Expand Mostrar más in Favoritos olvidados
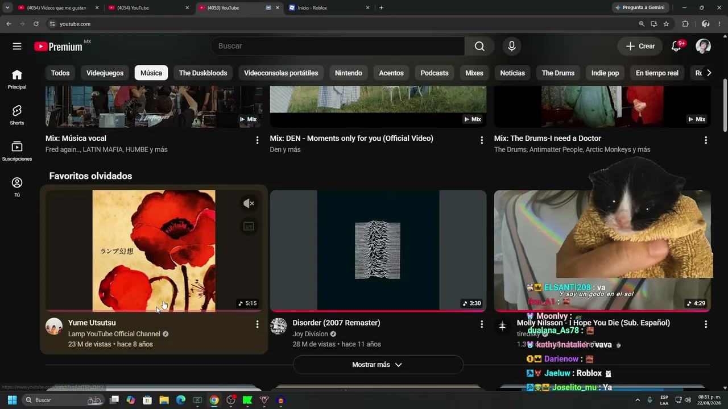The height and width of the screenshot is (409, 728). click(x=378, y=365)
